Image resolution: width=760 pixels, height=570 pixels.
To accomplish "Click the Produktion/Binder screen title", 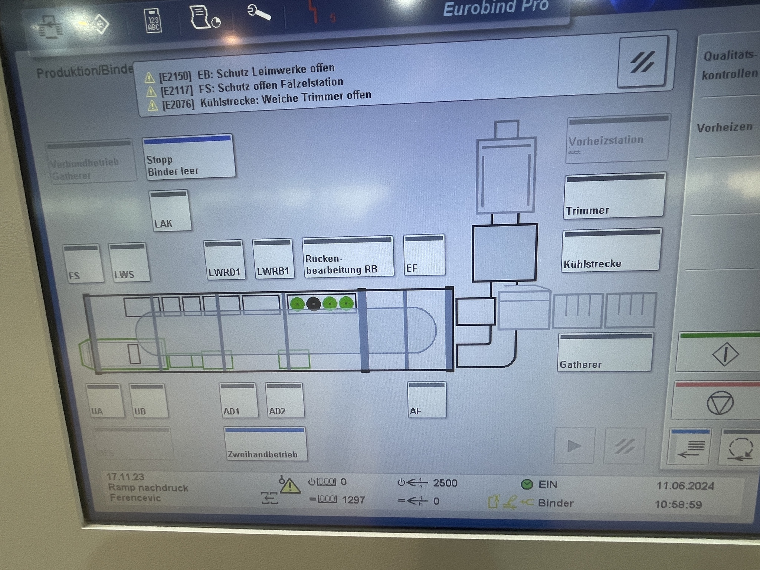I will pyautogui.click(x=85, y=71).
